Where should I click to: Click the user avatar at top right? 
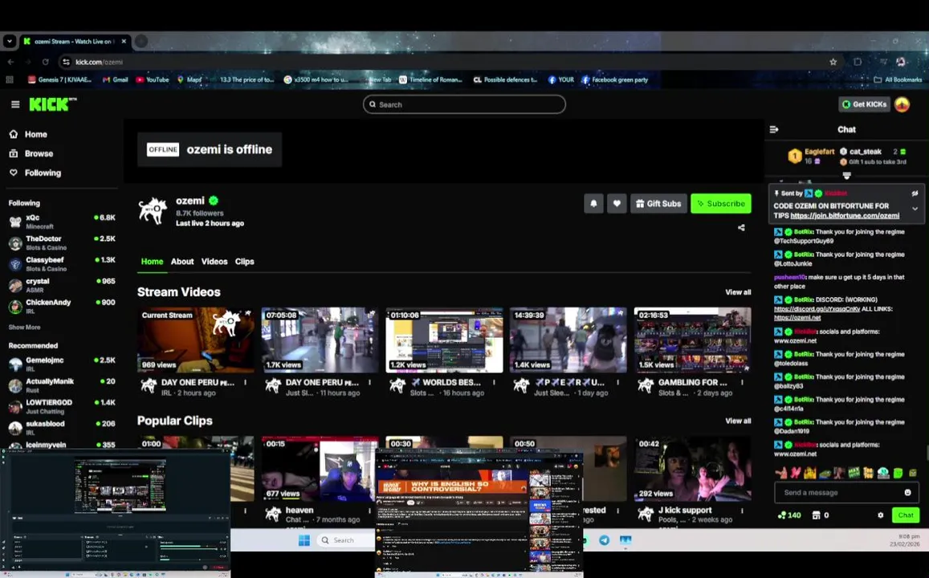[902, 104]
